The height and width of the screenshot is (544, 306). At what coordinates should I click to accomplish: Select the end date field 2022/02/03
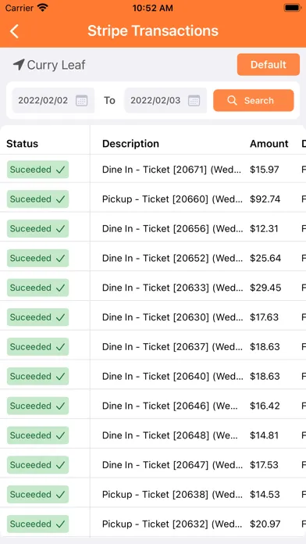(165, 101)
